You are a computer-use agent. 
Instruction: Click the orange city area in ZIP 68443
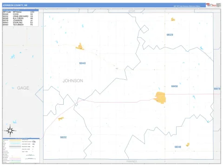pyautogui.click(x=80, y=46)
